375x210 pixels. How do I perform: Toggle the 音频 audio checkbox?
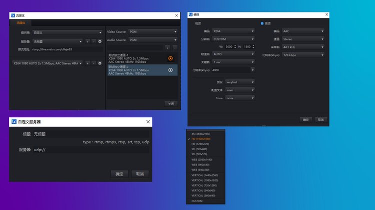261,23
